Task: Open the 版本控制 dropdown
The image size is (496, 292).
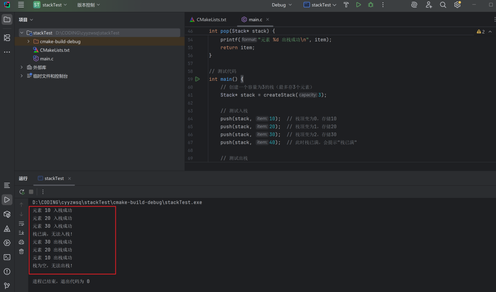Action: pyautogui.click(x=88, y=5)
